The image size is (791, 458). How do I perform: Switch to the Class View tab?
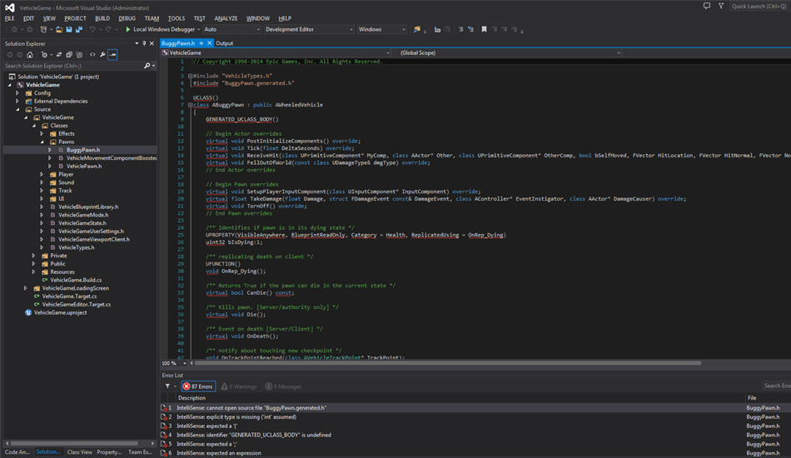tap(80, 452)
